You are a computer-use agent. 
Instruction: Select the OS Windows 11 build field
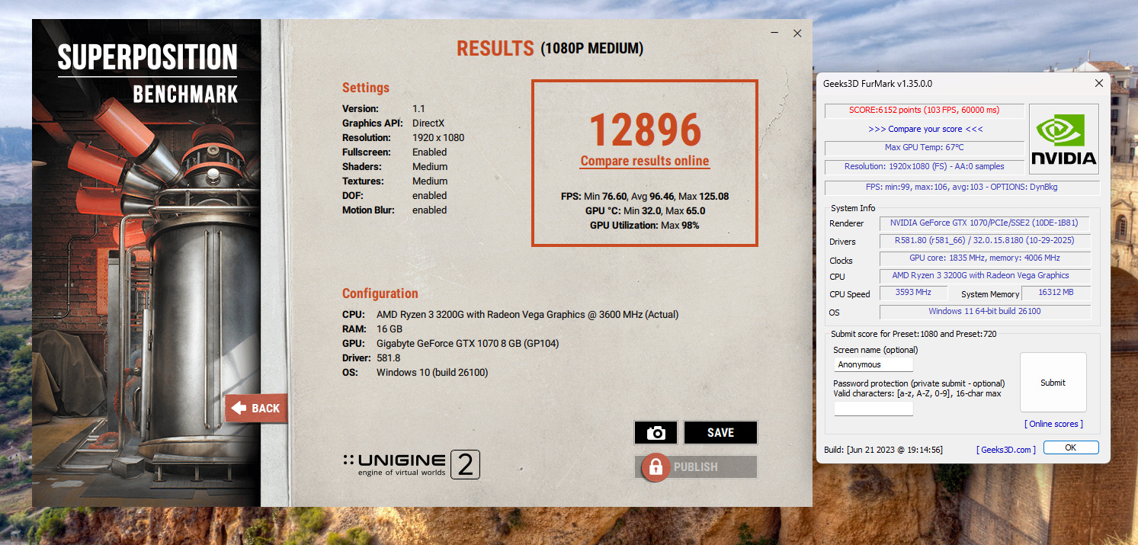(x=985, y=312)
